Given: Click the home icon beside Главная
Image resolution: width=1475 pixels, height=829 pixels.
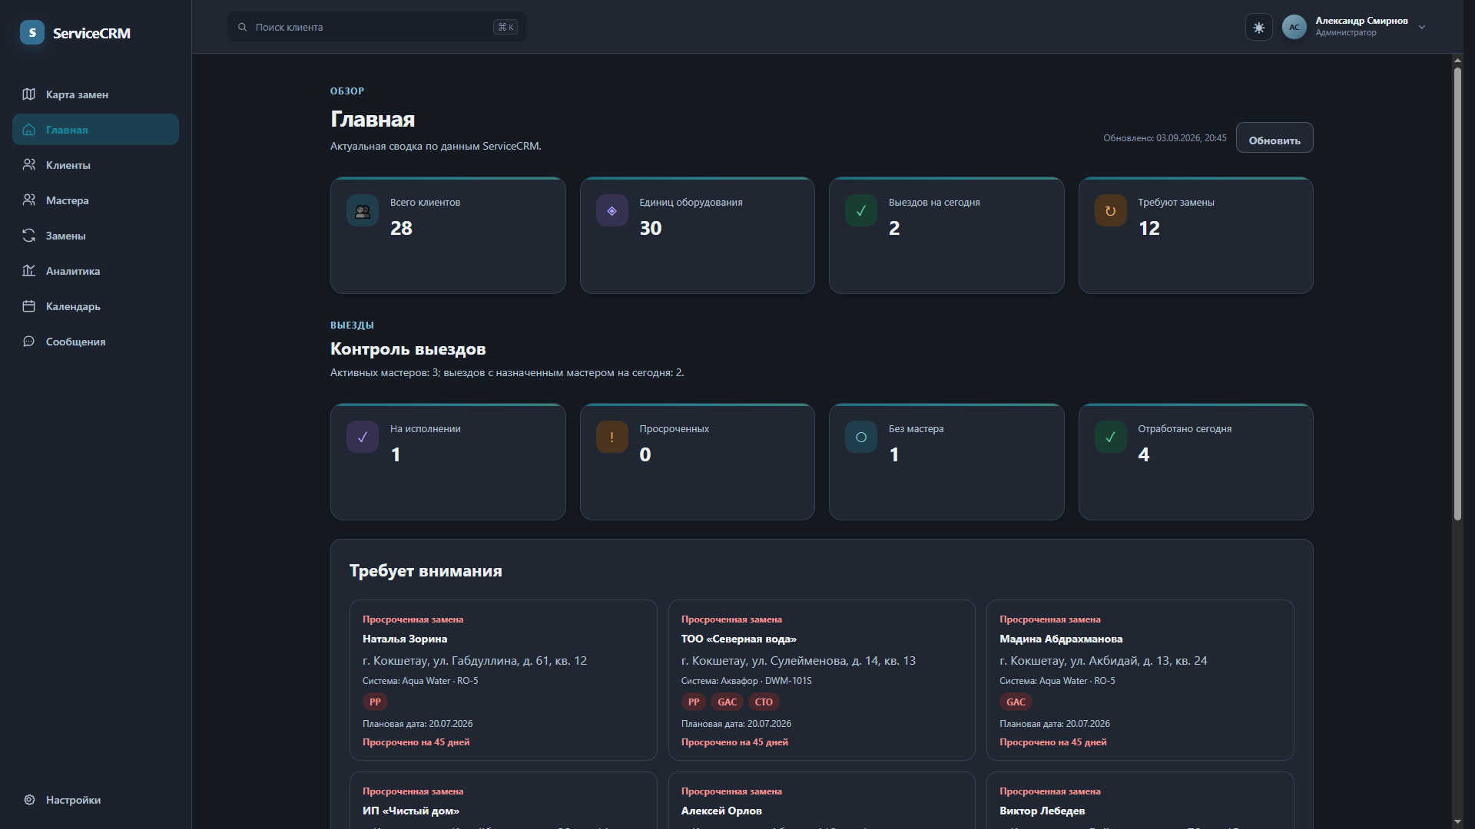Looking at the screenshot, I should (x=29, y=130).
